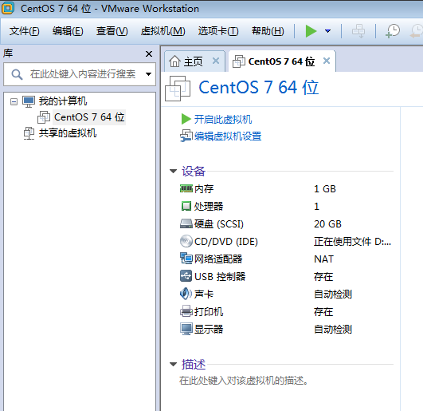Select the USB 控制器 device
Screen dimensions: 423x411
213,276
